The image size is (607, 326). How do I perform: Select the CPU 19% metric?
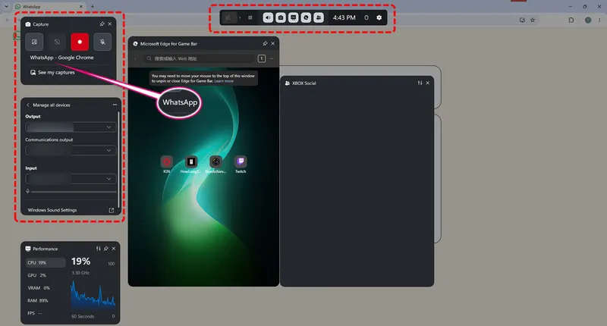46,262
